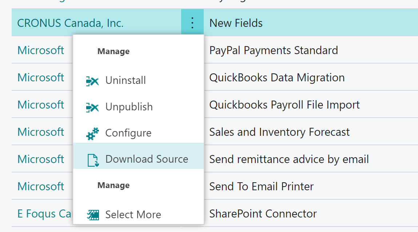The image size is (418, 232).
Task: Click the Select More icon
Action: (93, 215)
